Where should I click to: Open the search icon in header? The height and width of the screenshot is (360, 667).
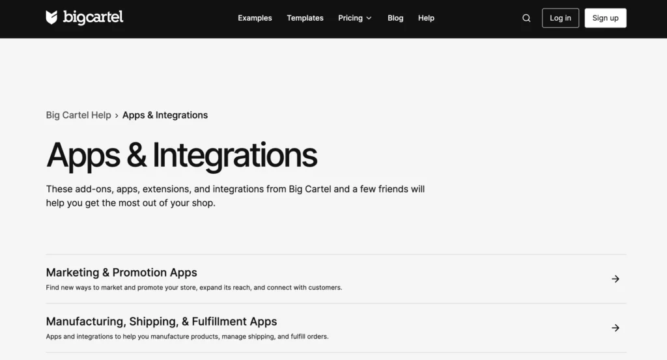[526, 18]
